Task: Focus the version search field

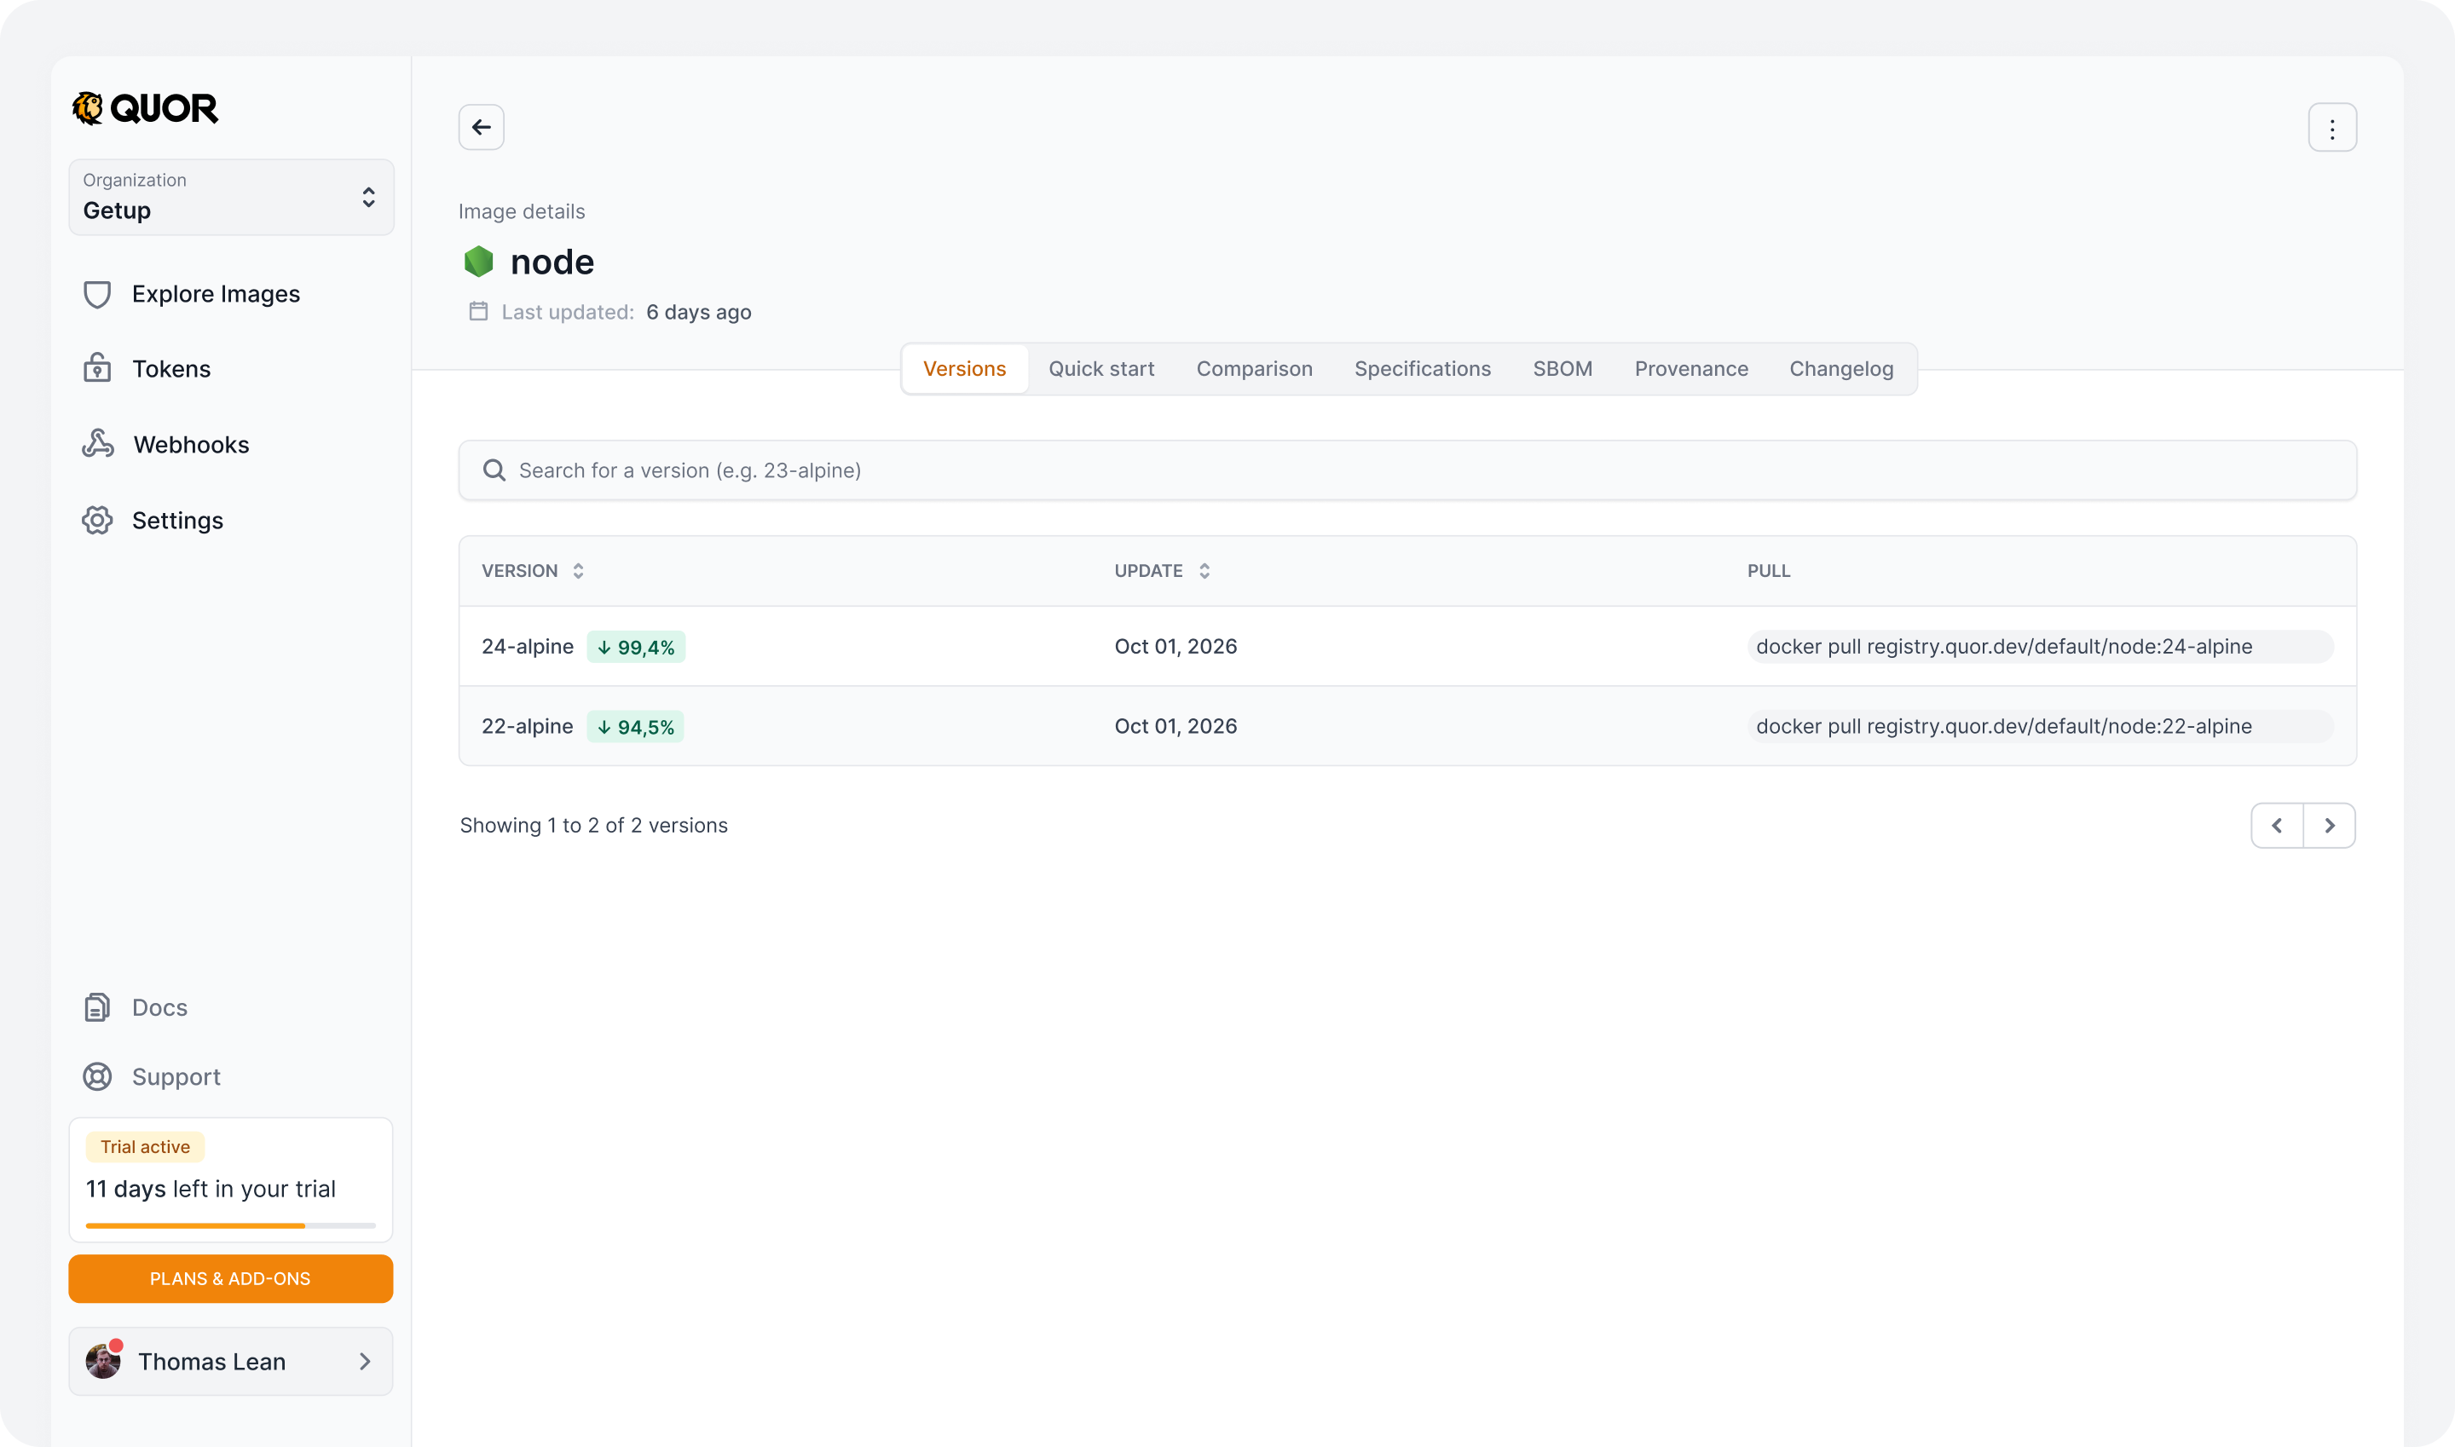Action: (x=1407, y=470)
